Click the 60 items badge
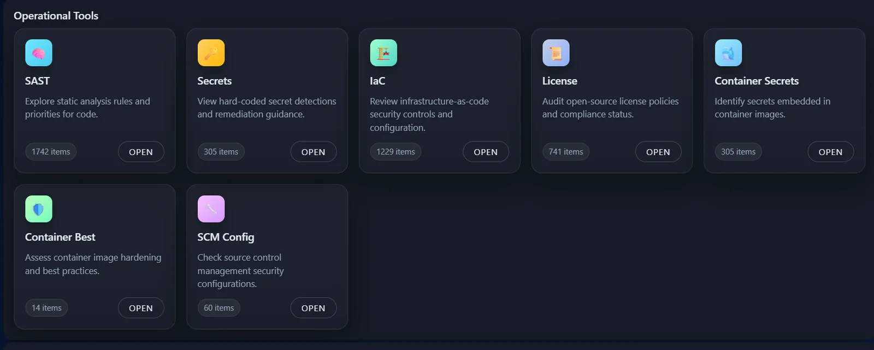The height and width of the screenshot is (350, 874). tap(218, 308)
